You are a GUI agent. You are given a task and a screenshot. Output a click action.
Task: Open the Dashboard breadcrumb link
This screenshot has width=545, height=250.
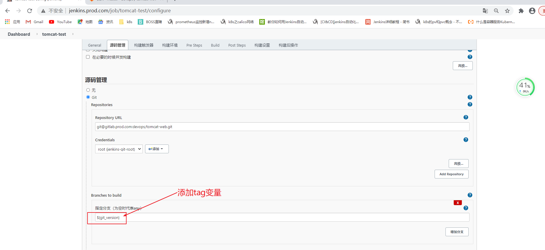click(x=19, y=34)
